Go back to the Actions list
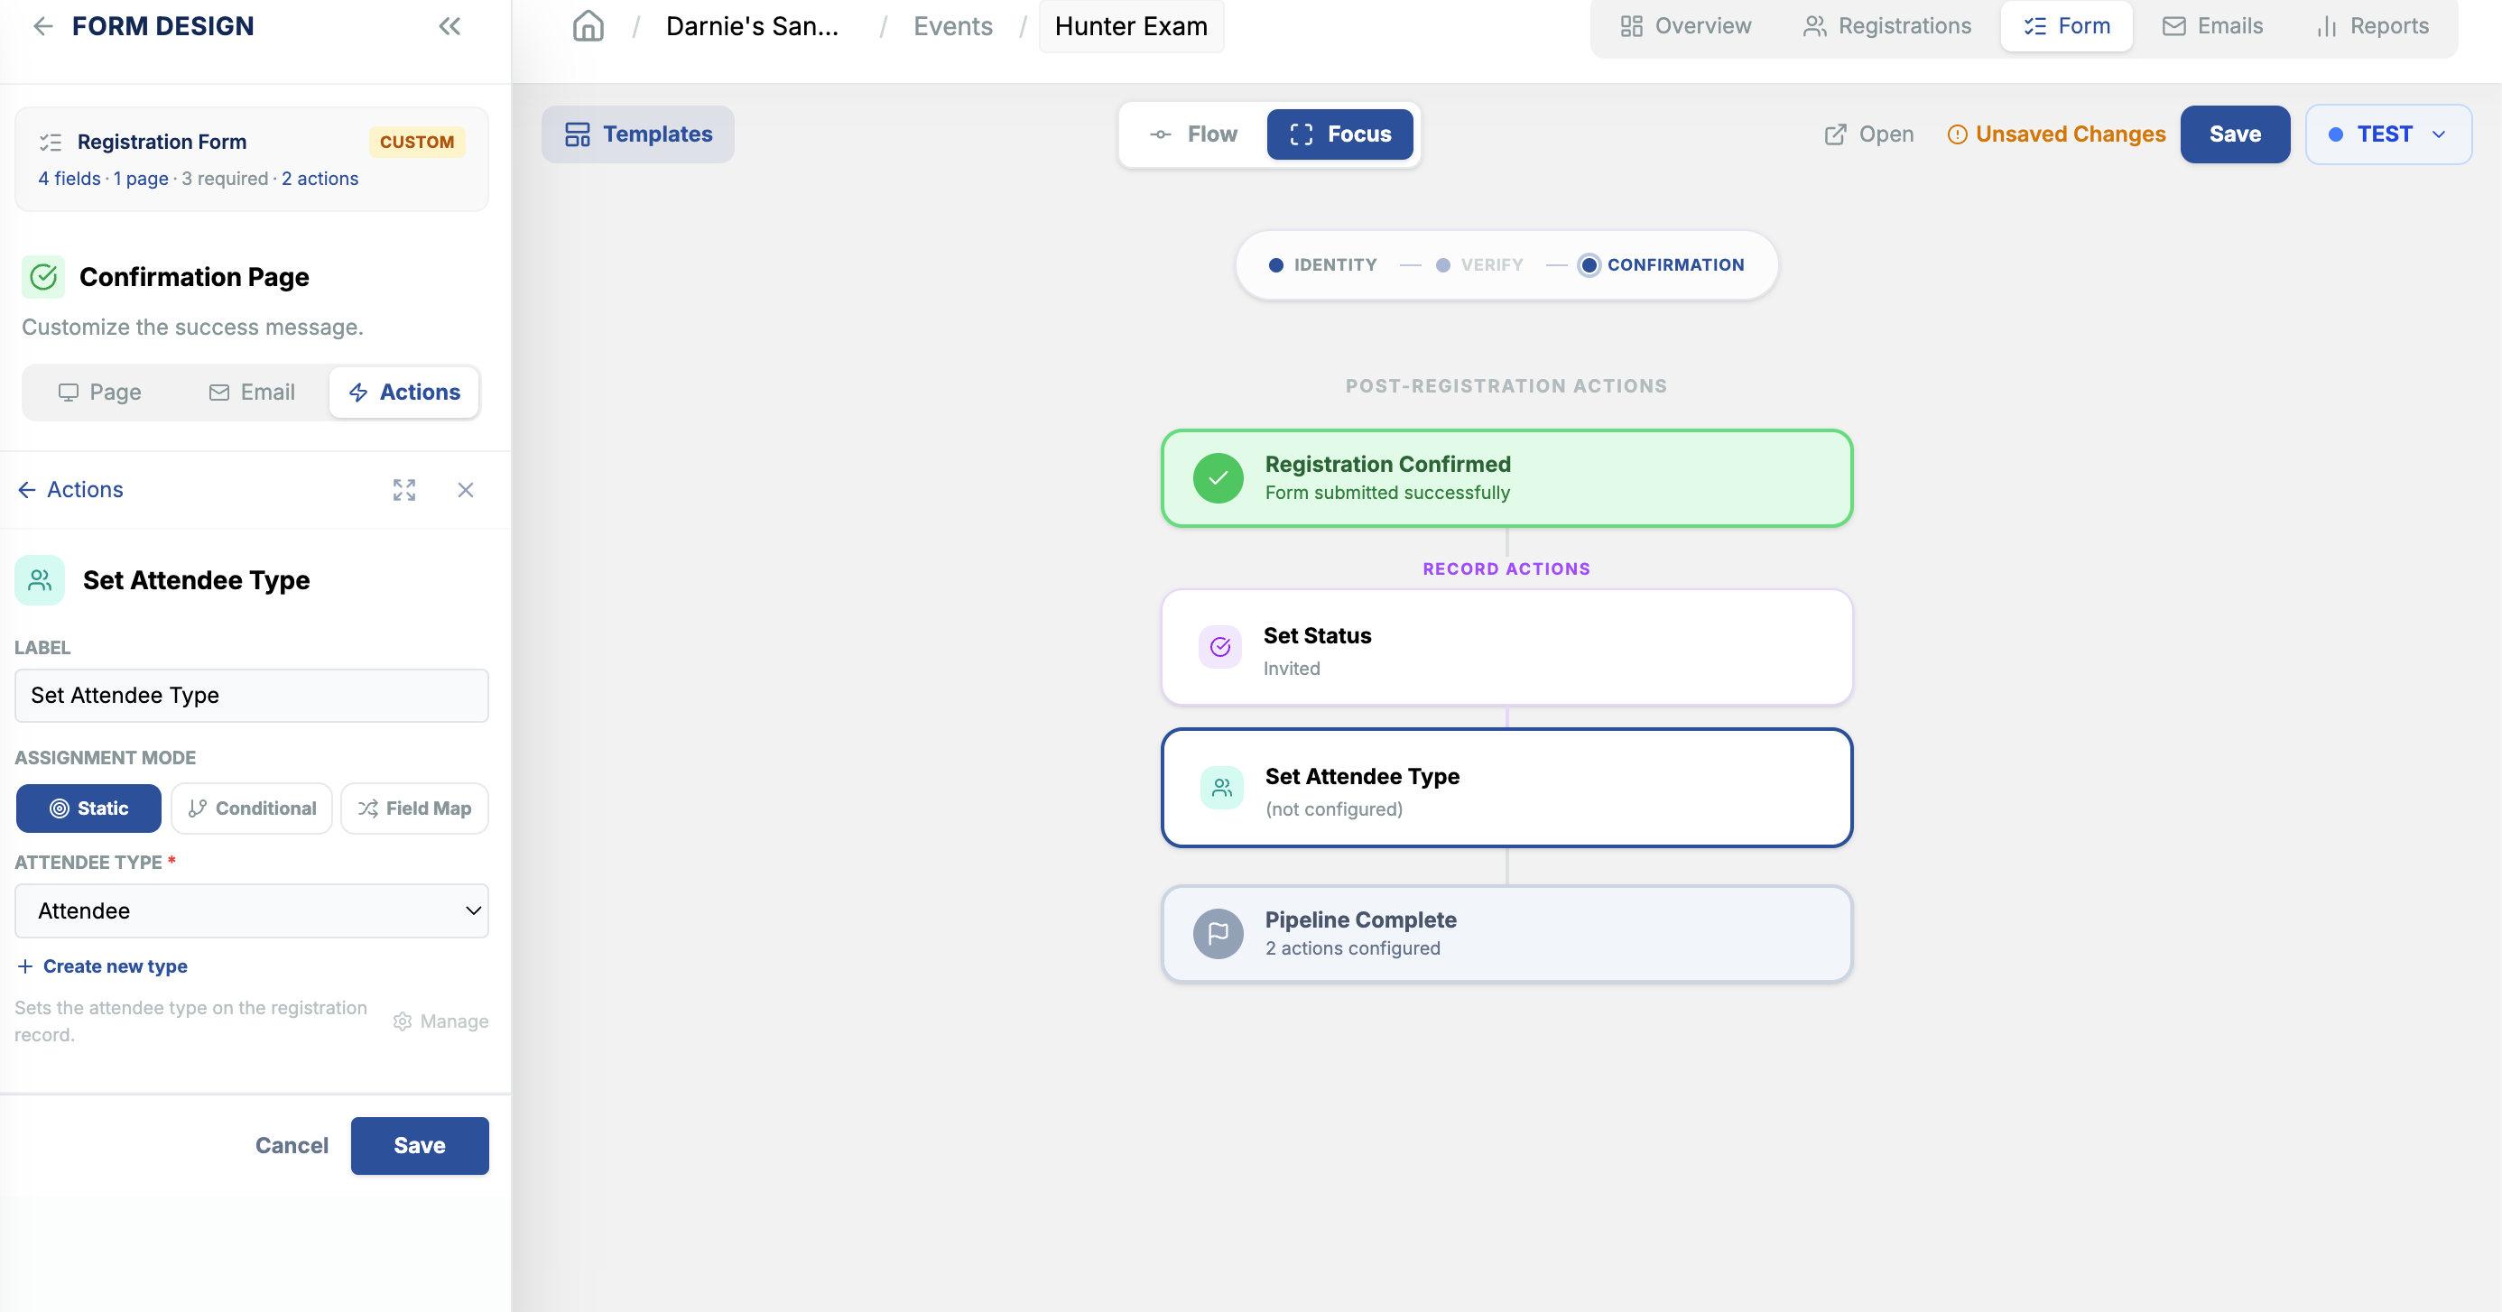This screenshot has width=2502, height=1312. 71,489
